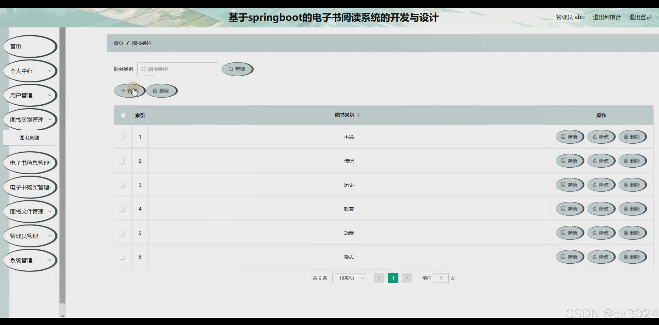Image resolution: width=659 pixels, height=325 pixels.
Task: Tick the checkbox for row 1
Action: [x=122, y=137]
